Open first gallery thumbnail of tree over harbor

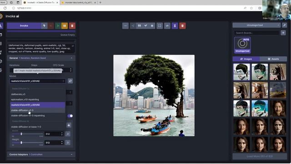[241, 72]
